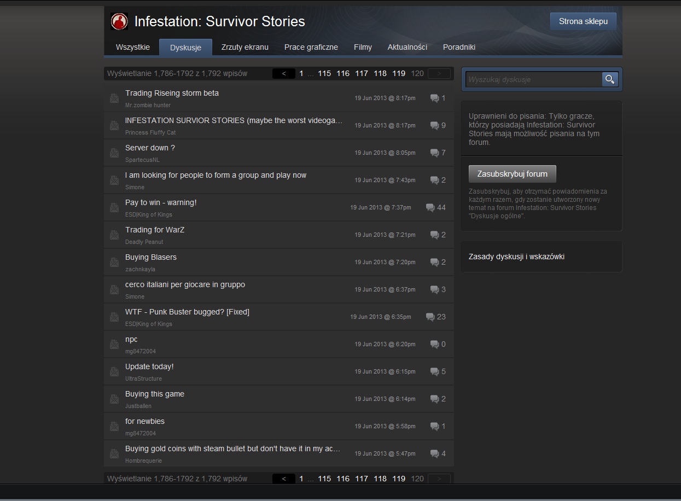This screenshot has height=501, width=681.
Task: Click timestamp '19 Jun 2013 @ 5:47pm'
Action: 385,453
